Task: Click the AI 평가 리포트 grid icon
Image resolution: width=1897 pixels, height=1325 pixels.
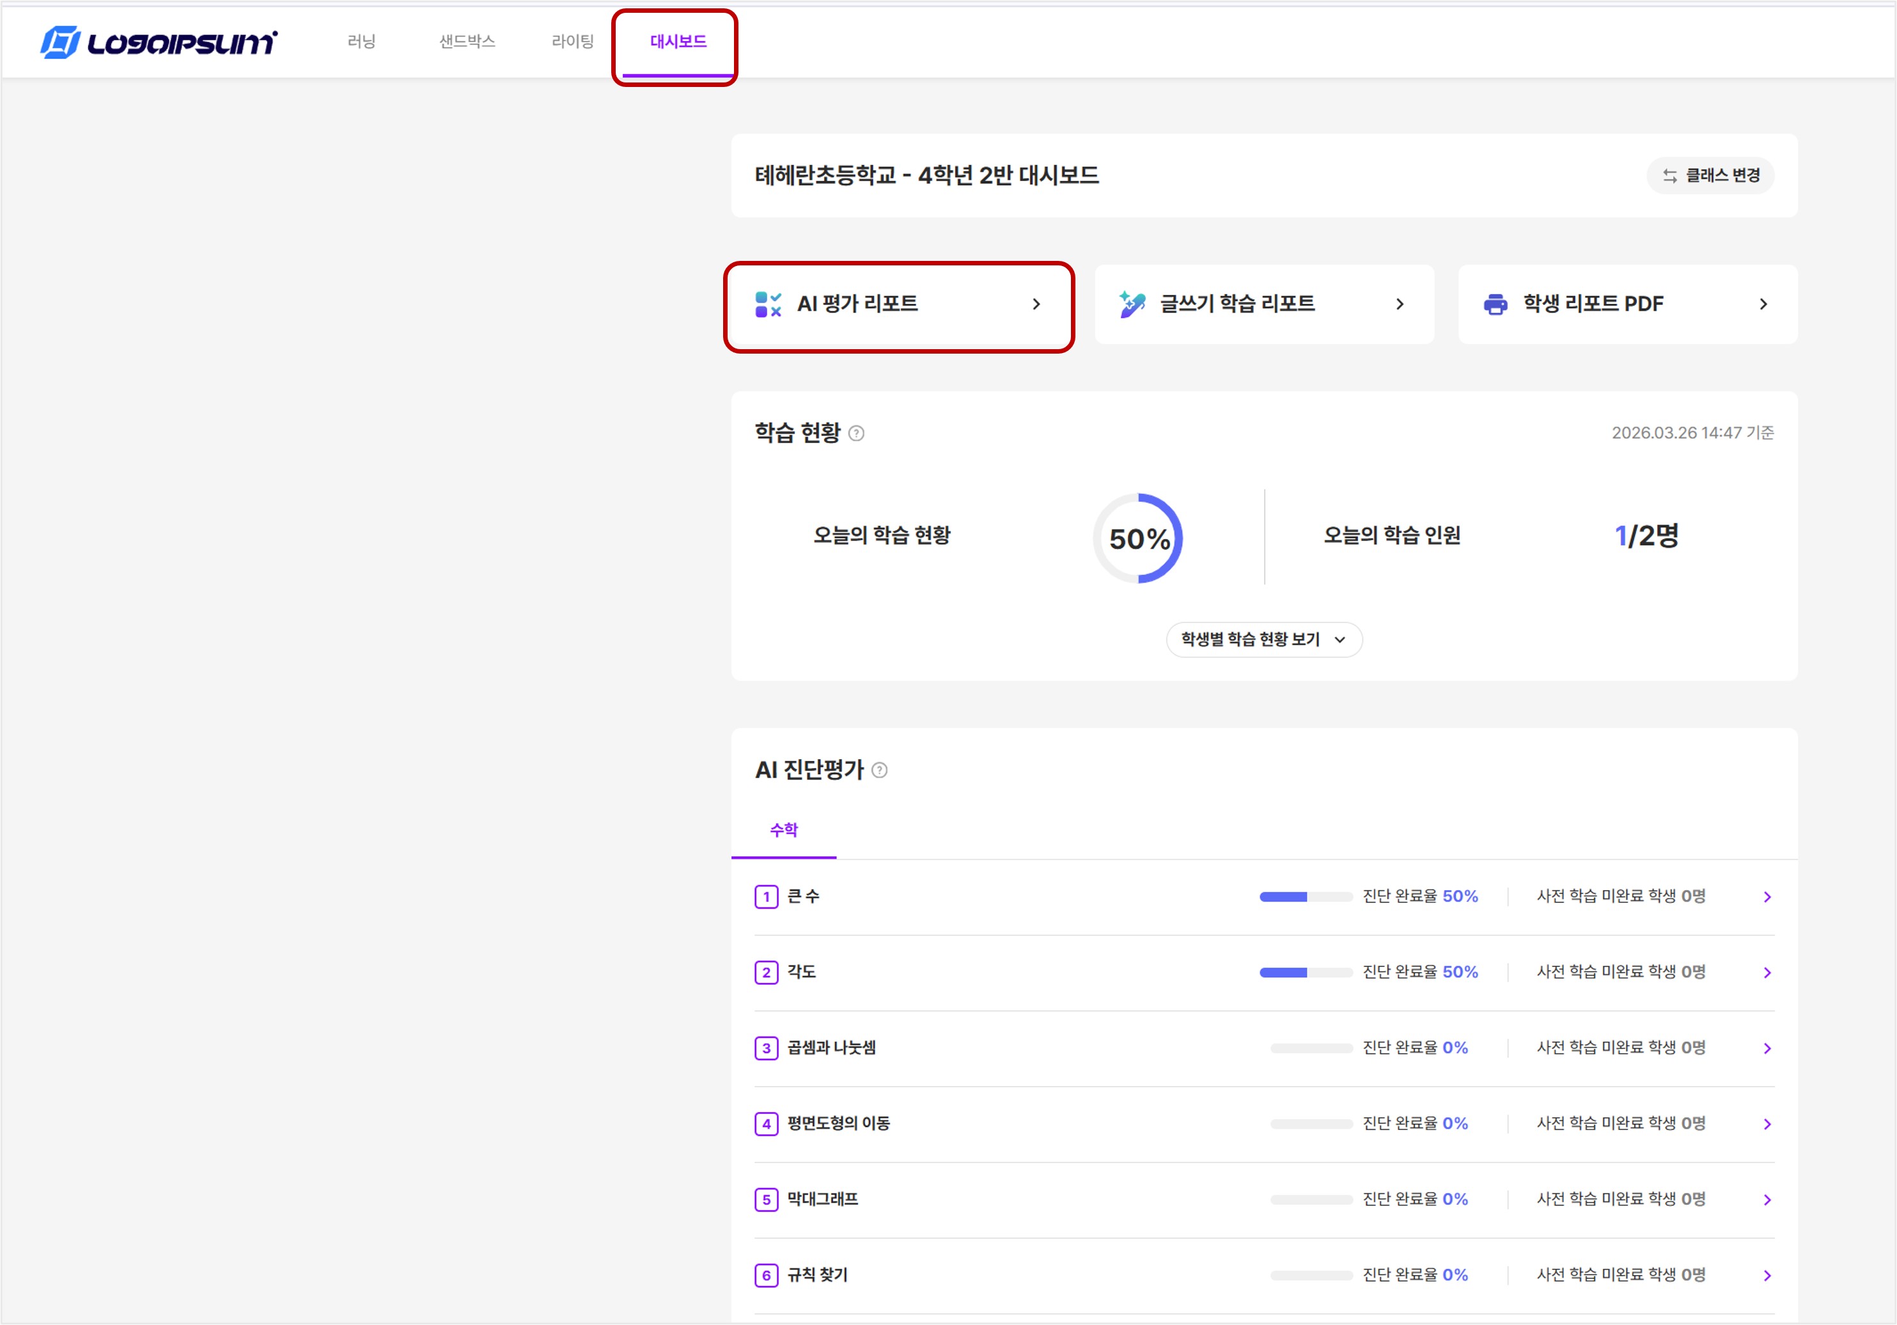Action: tap(769, 304)
